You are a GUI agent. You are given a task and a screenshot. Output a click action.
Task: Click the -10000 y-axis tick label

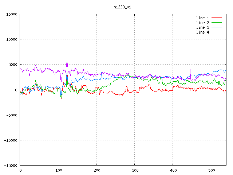(11, 140)
